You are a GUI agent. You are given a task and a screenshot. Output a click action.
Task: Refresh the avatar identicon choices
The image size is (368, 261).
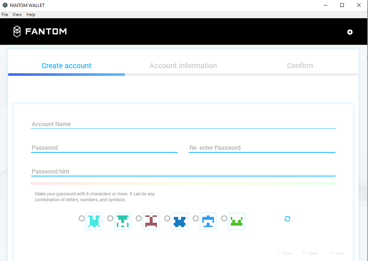click(x=288, y=219)
